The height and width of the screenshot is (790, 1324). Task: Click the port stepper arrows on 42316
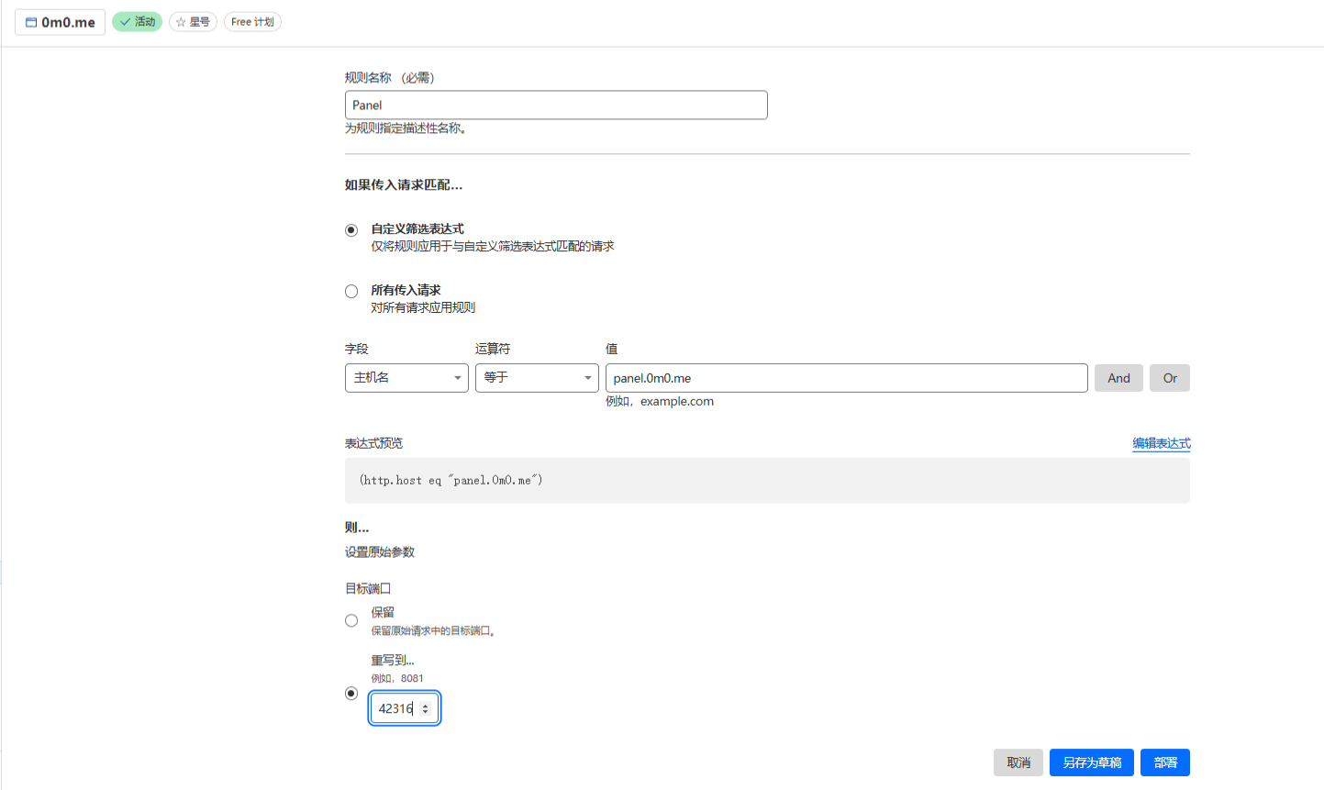(425, 708)
